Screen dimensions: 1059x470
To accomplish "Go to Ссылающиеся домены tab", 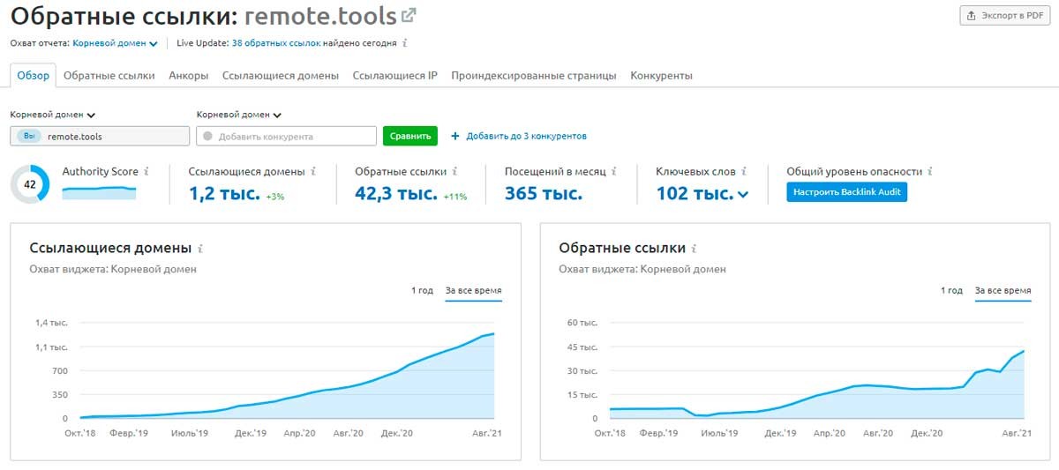I will coord(281,75).
